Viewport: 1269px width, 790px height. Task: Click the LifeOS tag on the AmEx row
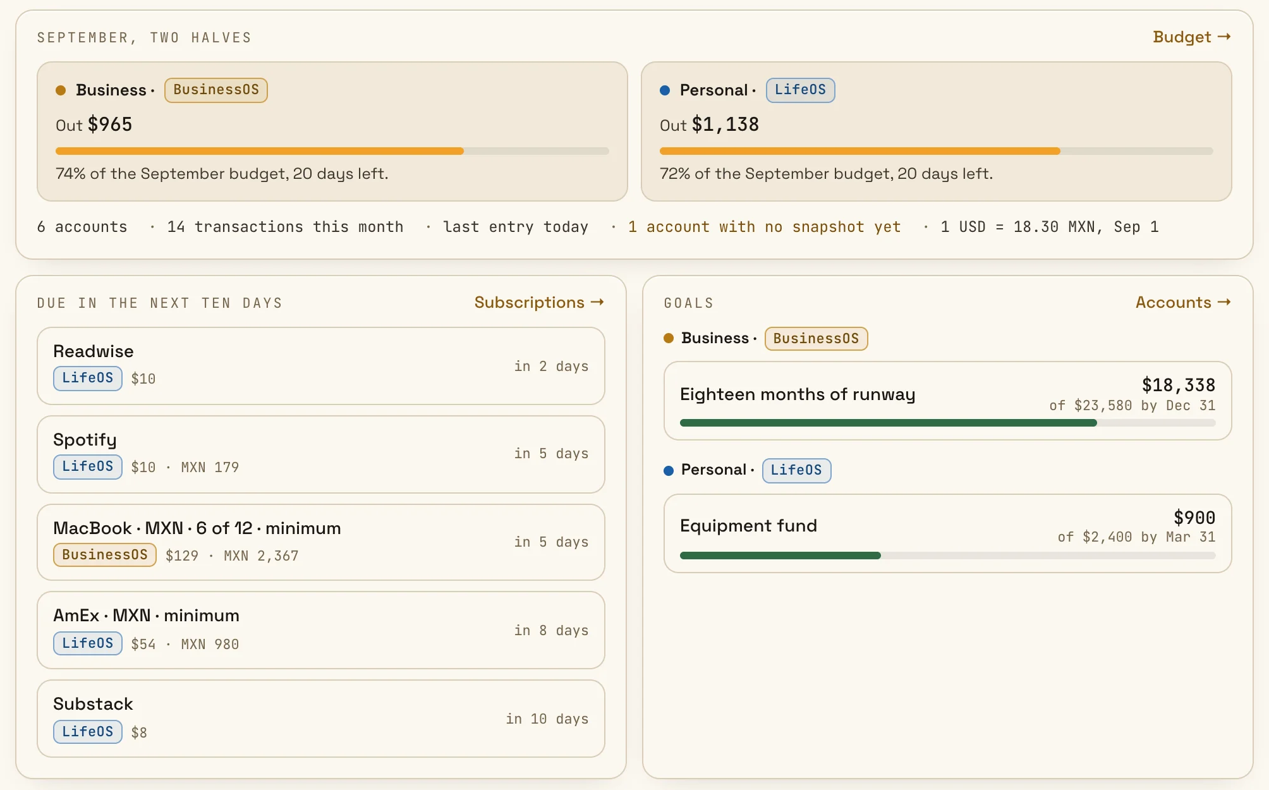(x=88, y=643)
